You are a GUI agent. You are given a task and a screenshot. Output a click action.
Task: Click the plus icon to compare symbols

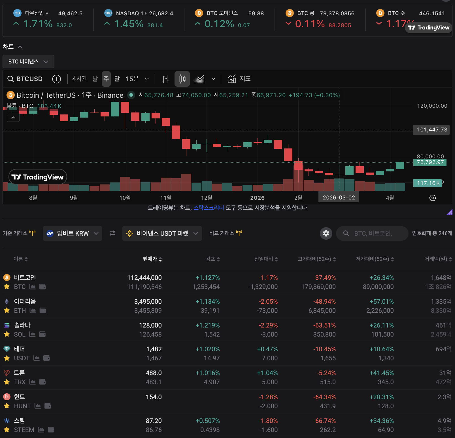pos(57,79)
